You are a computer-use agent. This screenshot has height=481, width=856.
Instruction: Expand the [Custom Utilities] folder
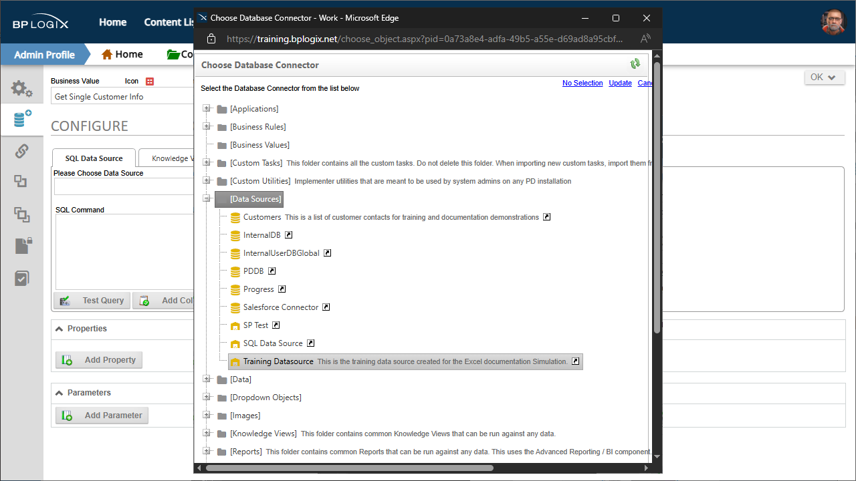[207, 181]
